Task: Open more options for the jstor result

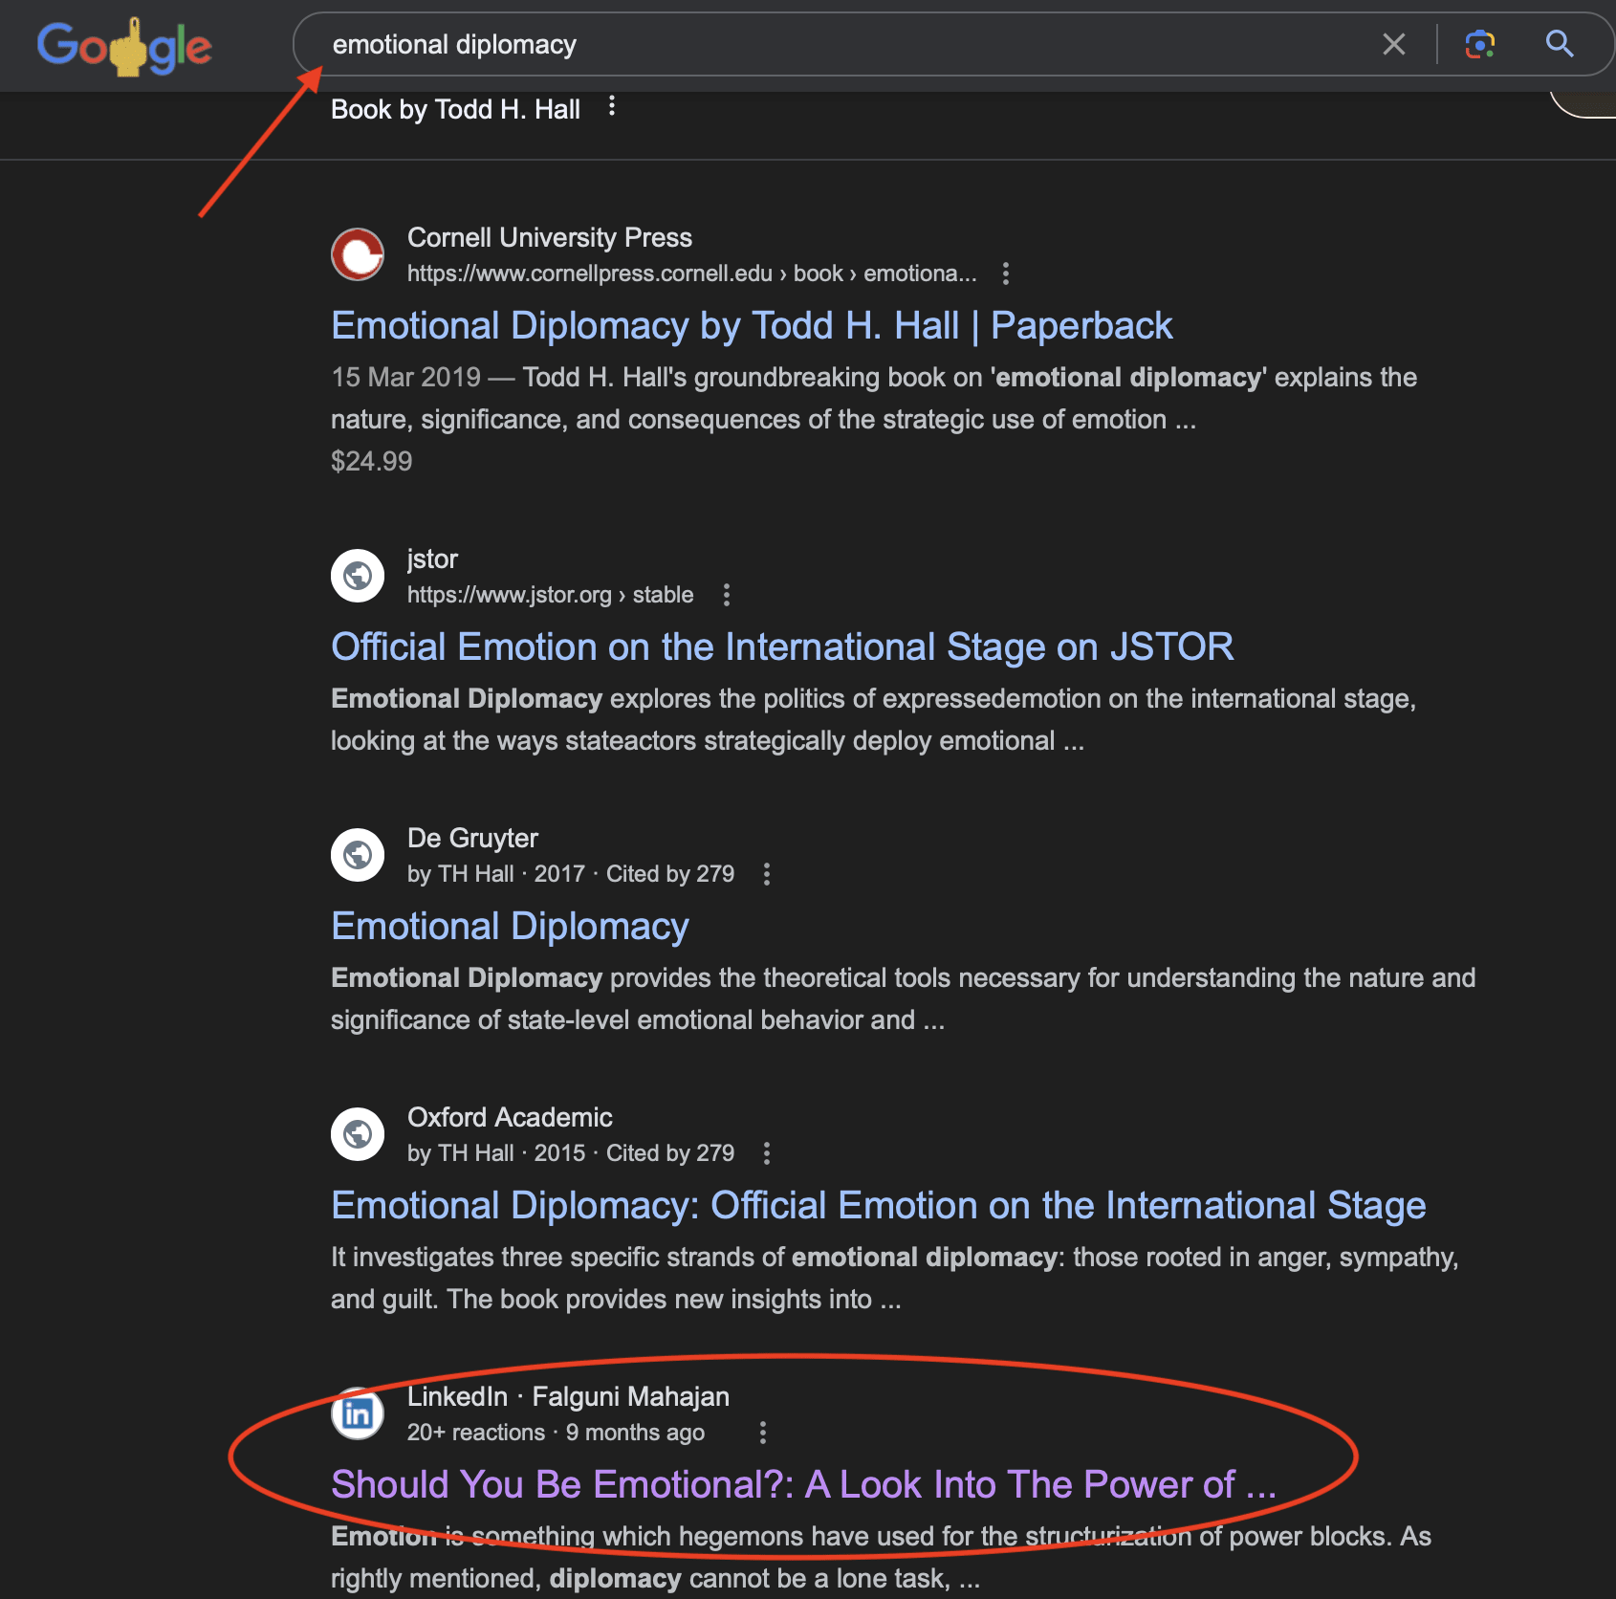Action: [x=727, y=595]
